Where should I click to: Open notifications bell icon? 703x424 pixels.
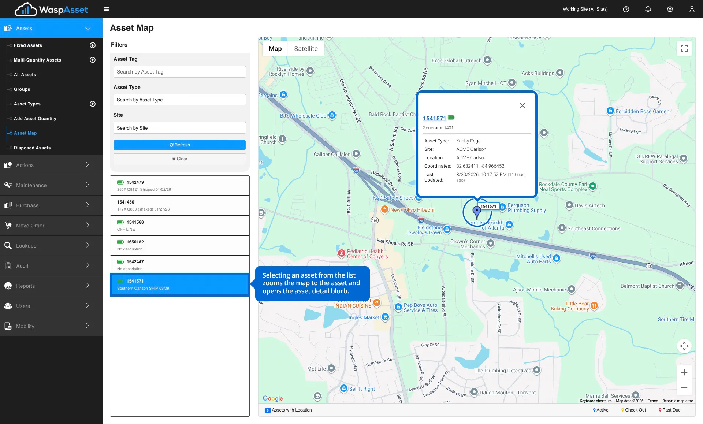pyautogui.click(x=648, y=9)
